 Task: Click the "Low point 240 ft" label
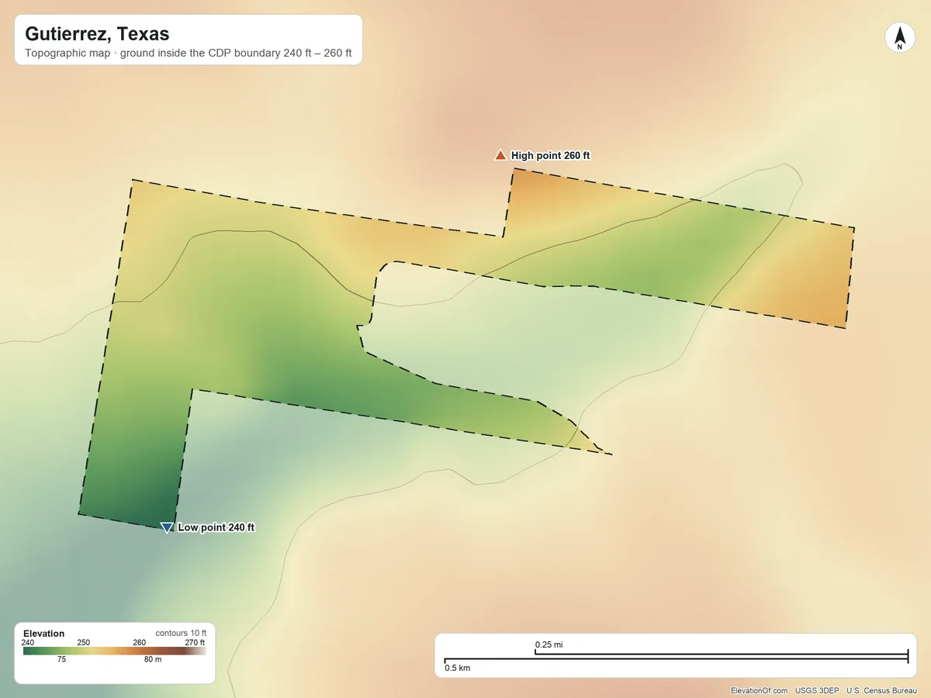coord(216,527)
